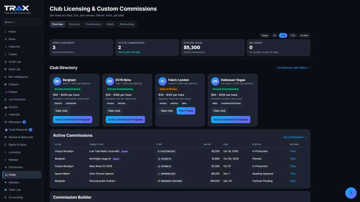Image resolution: width=360 pixels, height=202 pixels.
Task: Open Review & Approvals icon
Action: pos(6,137)
